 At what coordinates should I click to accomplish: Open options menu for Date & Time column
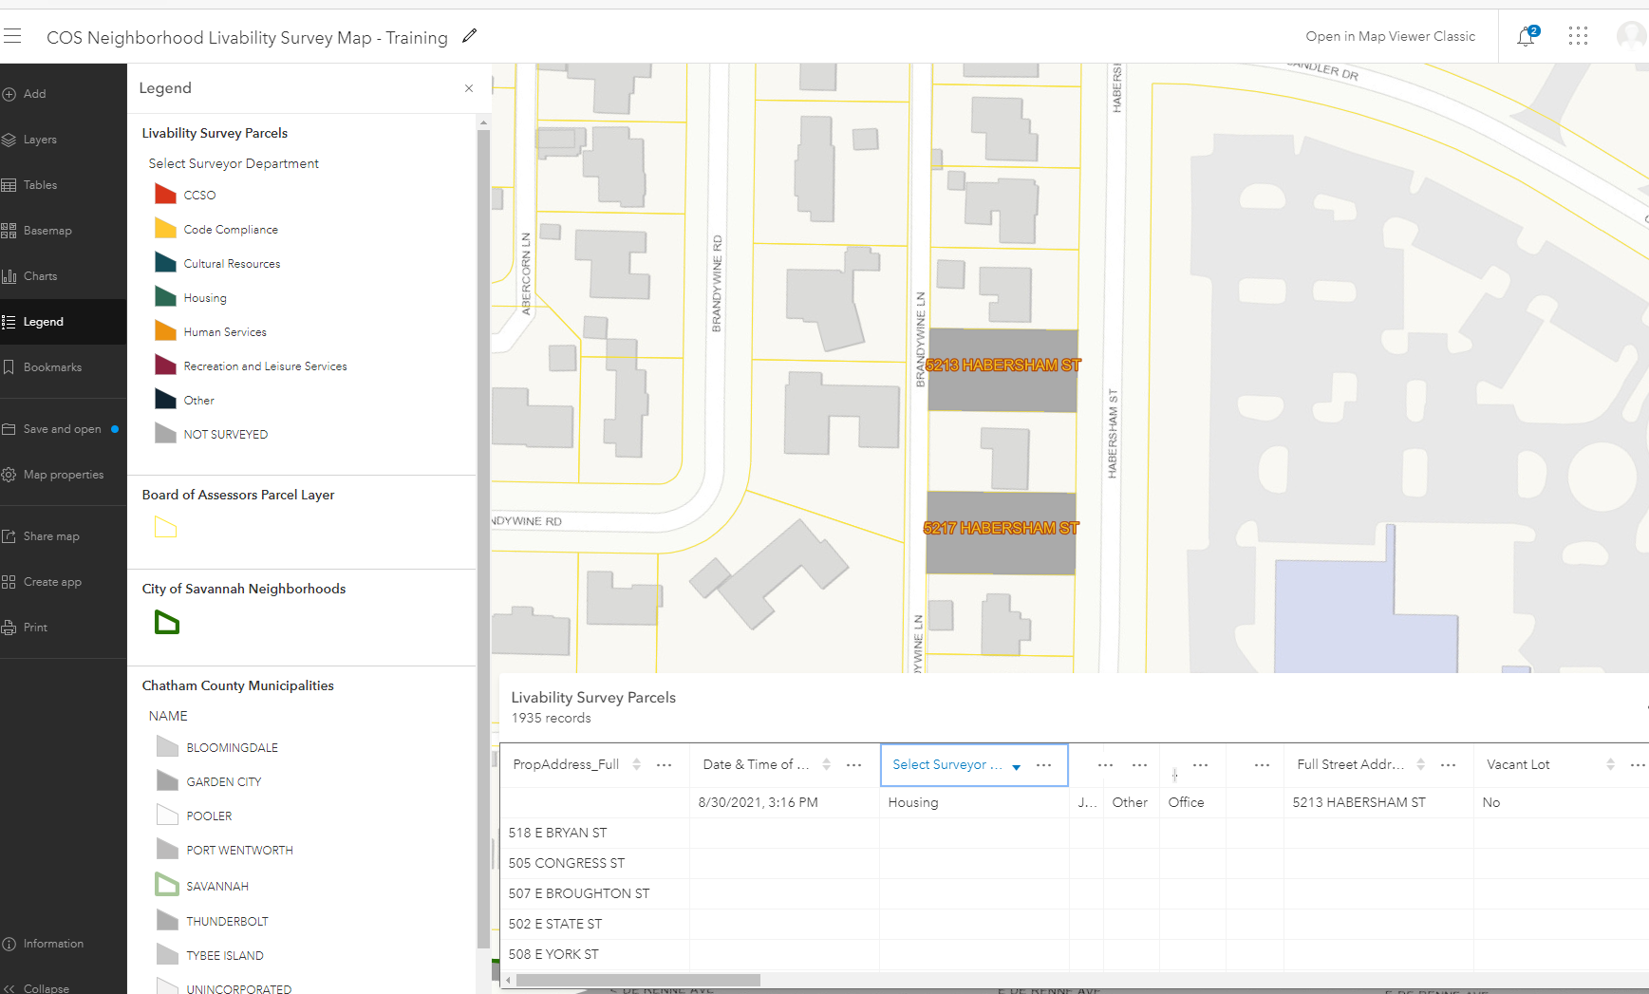click(x=854, y=764)
